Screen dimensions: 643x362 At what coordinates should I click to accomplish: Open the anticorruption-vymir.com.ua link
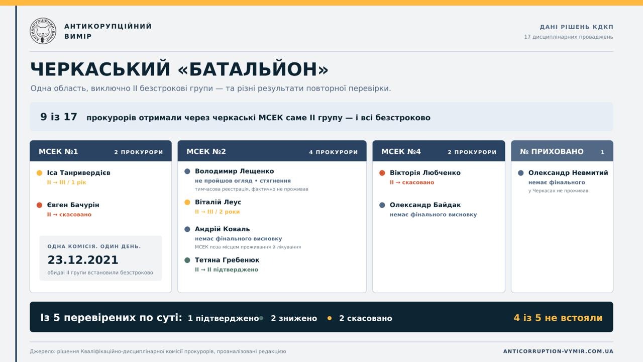click(x=558, y=351)
